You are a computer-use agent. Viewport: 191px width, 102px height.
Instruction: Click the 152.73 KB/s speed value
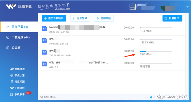[x=147, y=43]
